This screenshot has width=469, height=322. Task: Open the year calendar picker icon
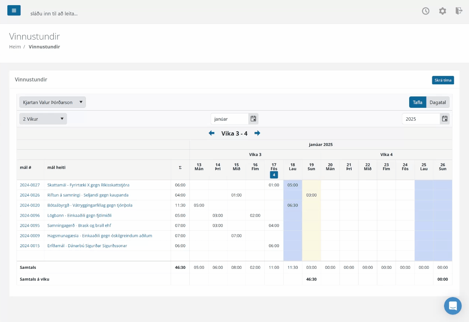[445, 119]
